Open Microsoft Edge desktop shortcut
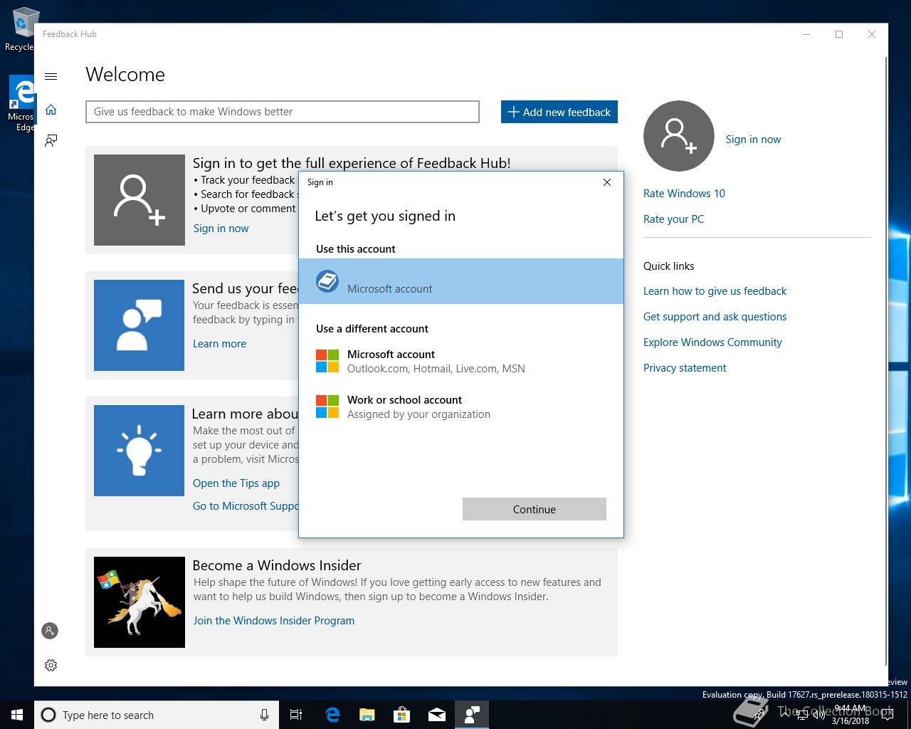911x729 pixels. [x=20, y=105]
